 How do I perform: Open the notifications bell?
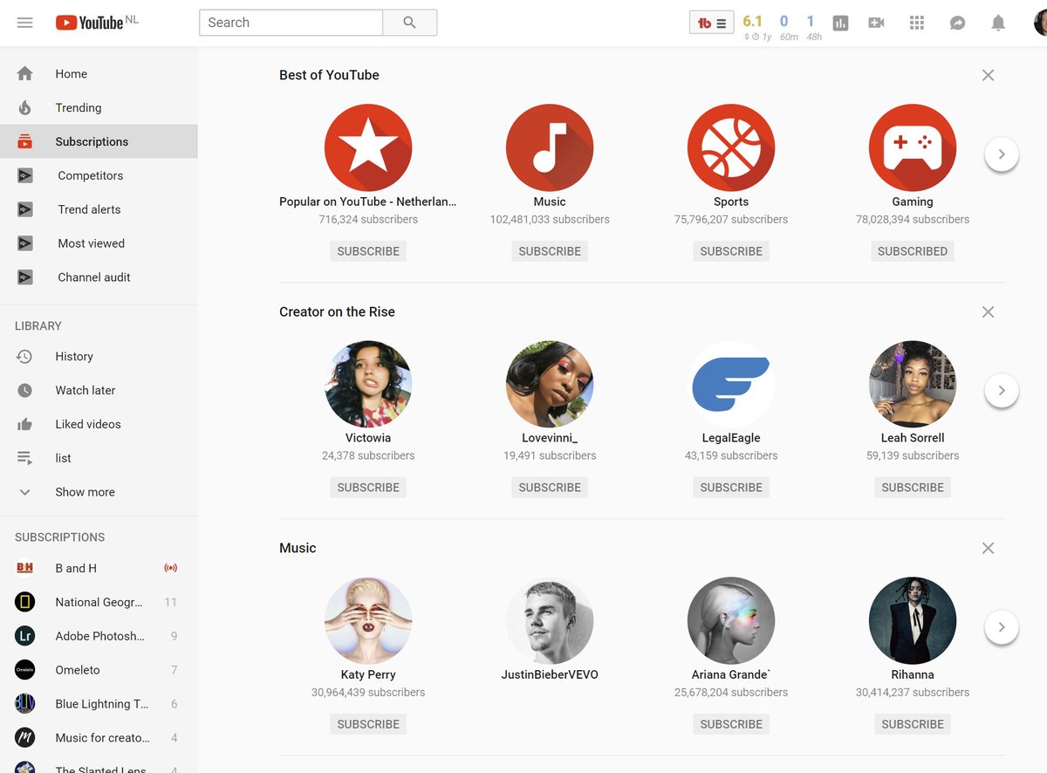tap(998, 24)
